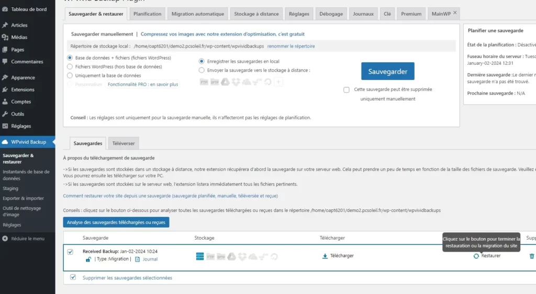This screenshot has height=294, width=536.
Task: Select Envoyer la sauvegarde vers le stockage à distance
Action: tap(202, 70)
